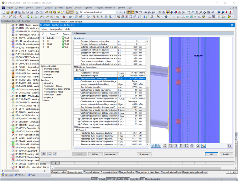Toggle the table panel display button

[72, 12]
